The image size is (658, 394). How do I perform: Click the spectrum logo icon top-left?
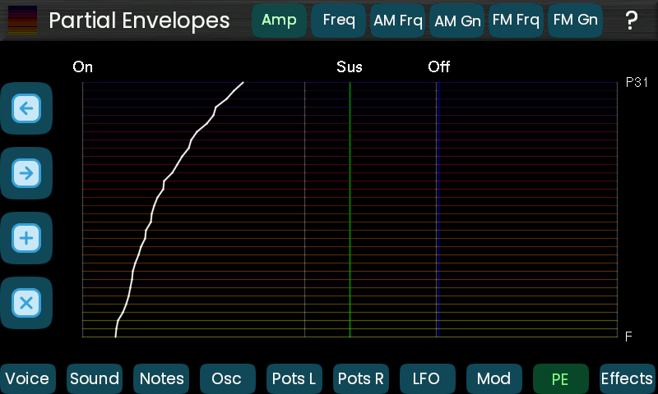pos(22,21)
